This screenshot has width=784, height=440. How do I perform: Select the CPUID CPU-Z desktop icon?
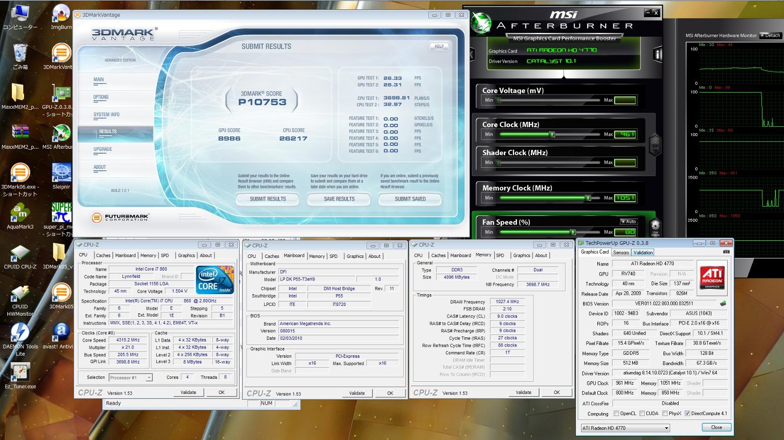(x=20, y=257)
